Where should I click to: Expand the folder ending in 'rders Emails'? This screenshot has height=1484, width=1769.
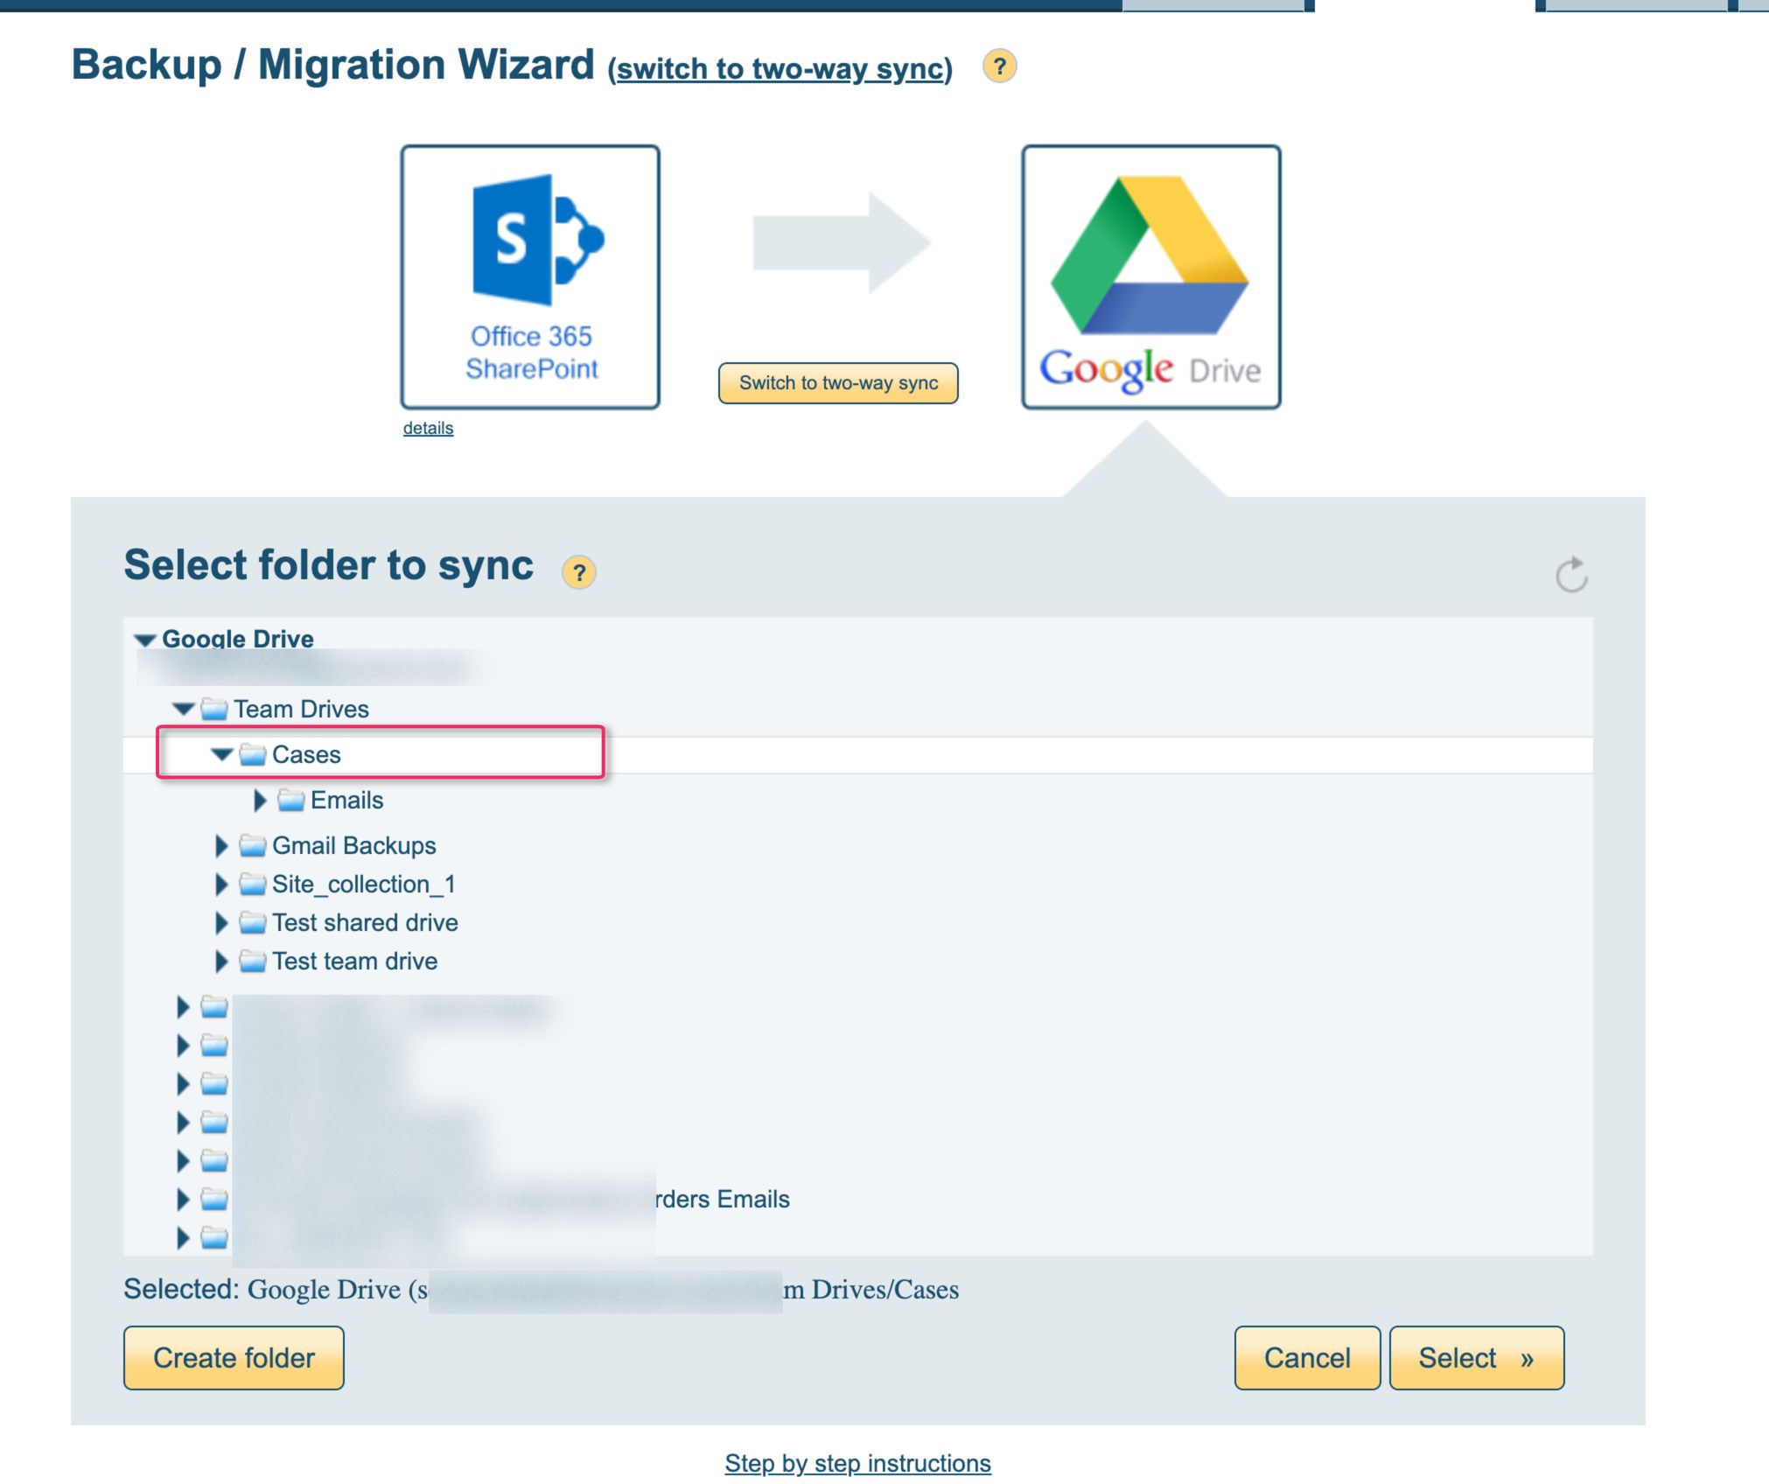coord(183,1199)
